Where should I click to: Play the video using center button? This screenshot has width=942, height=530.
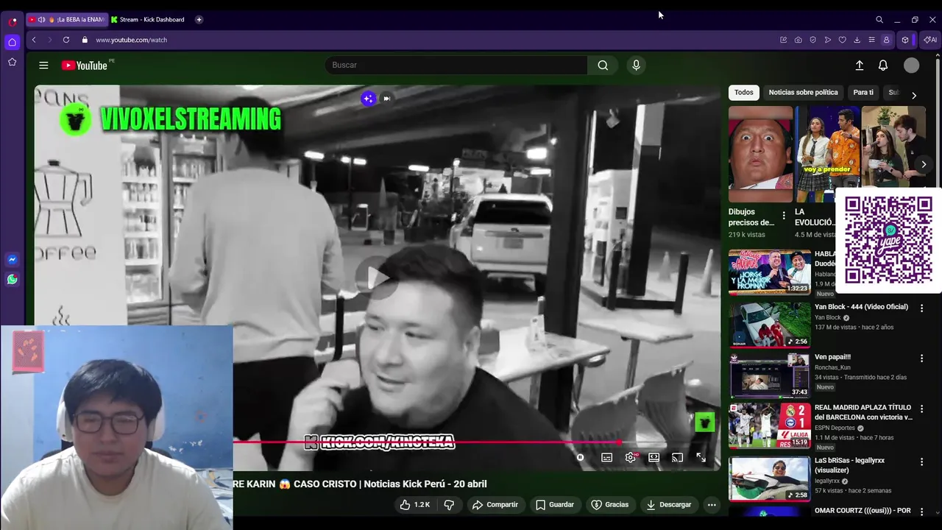376,278
